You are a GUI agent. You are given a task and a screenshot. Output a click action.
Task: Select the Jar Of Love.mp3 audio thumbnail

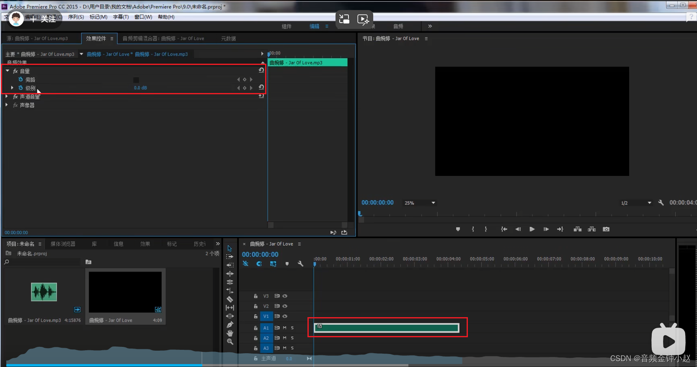pos(44,292)
